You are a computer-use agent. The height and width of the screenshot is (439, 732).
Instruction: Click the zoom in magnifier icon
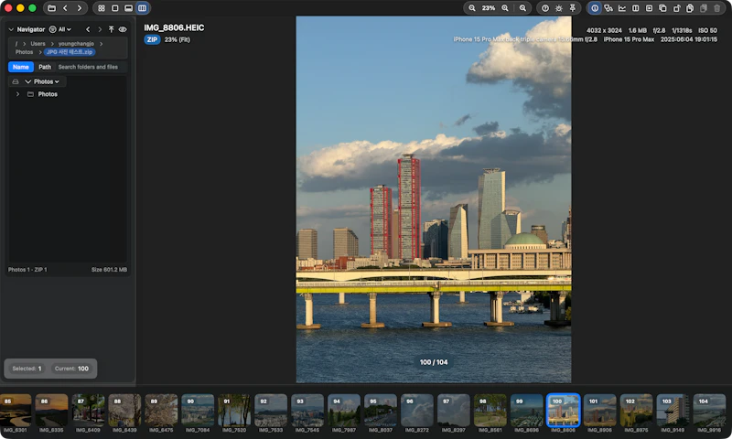pos(505,8)
